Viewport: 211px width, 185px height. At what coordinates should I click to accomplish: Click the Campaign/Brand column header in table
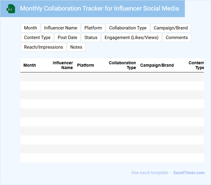pyautogui.click(x=157, y=65)
